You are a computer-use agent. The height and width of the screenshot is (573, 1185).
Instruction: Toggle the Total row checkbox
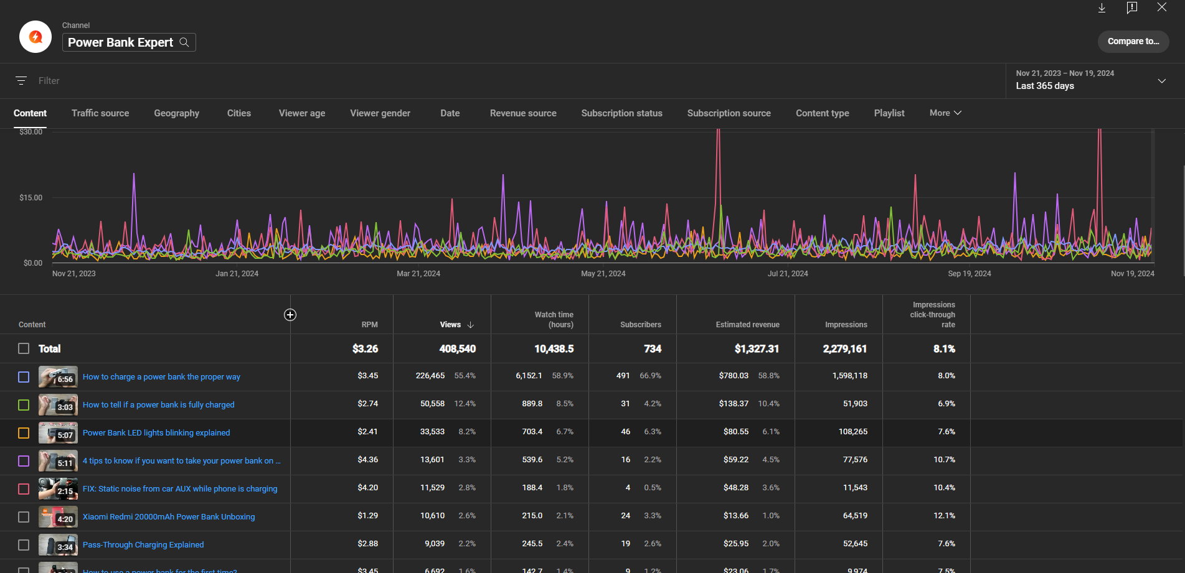(24, 348)
